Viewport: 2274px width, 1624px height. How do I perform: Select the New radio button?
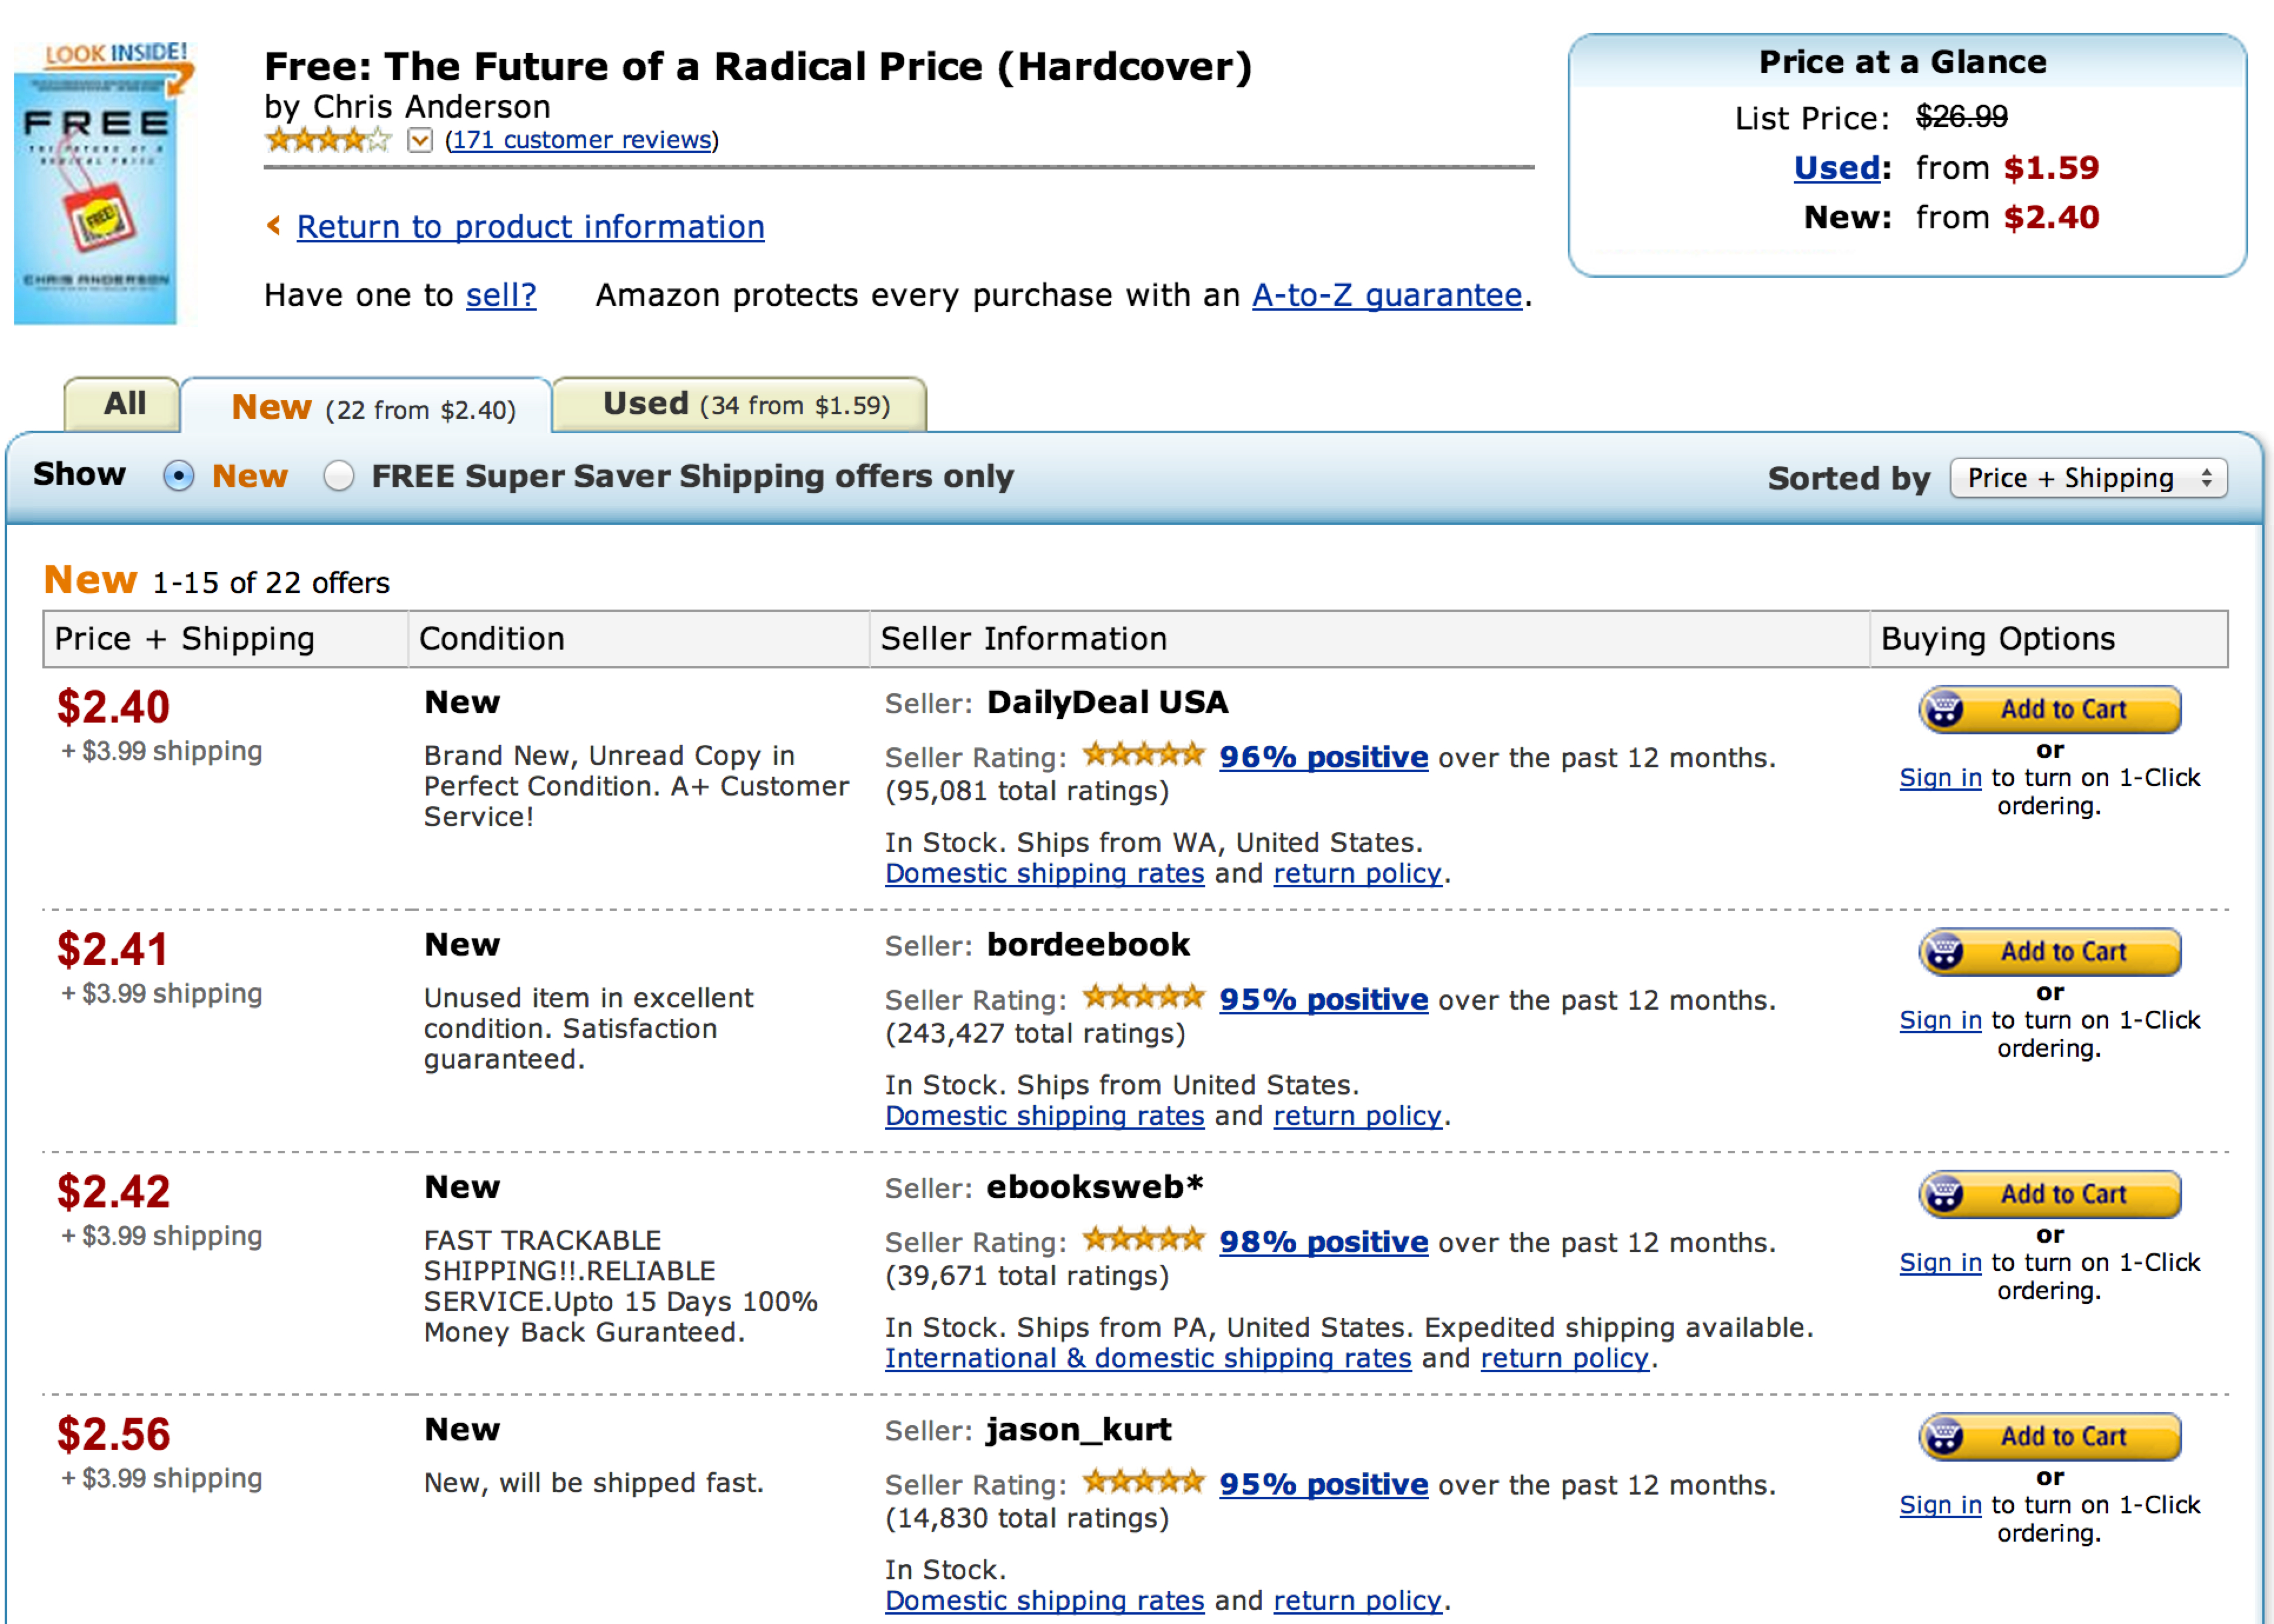coord(179,476)
